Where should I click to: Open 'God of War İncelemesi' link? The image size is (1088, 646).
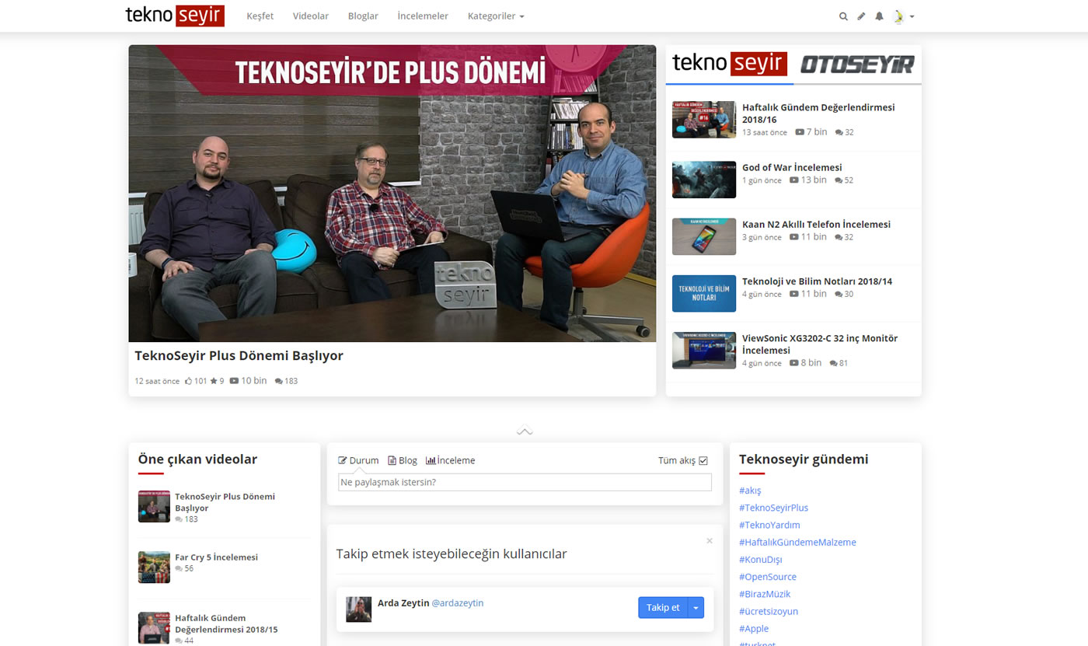[792, 167]
